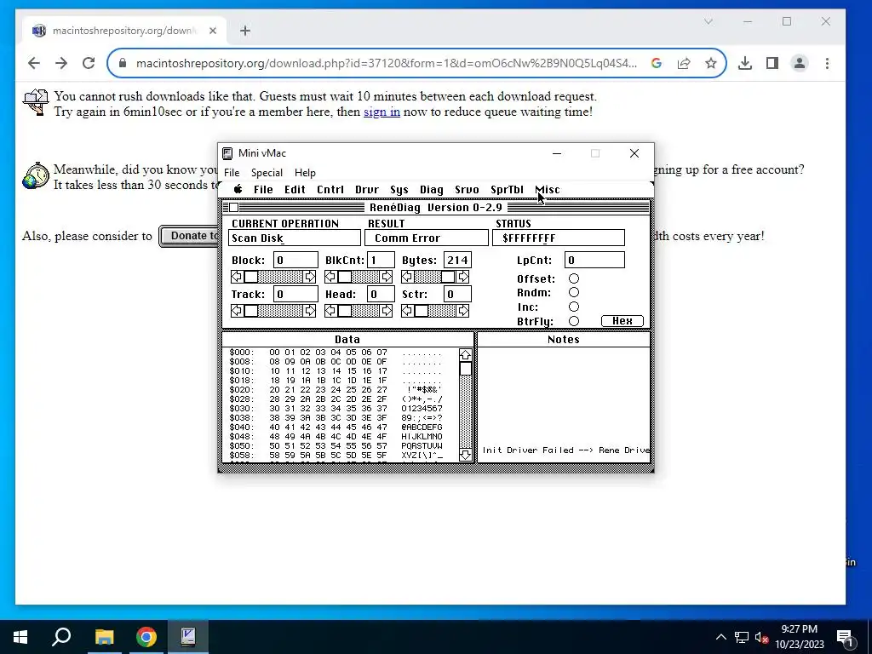Reload the Chrome page

point(89,63)
